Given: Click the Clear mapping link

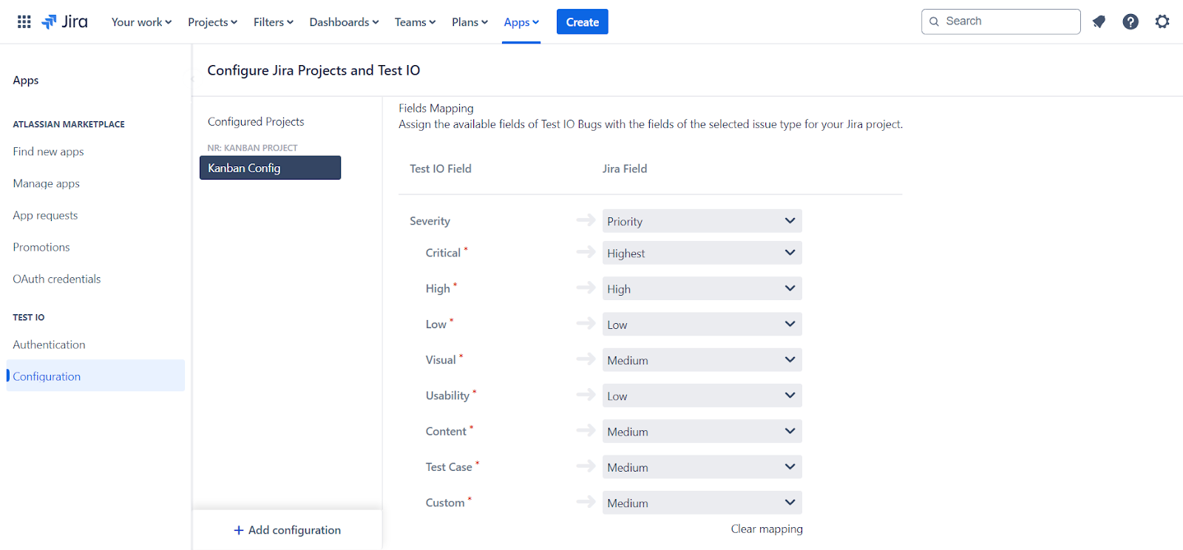Looking at the screenshot, I should [x=767, y=529].
